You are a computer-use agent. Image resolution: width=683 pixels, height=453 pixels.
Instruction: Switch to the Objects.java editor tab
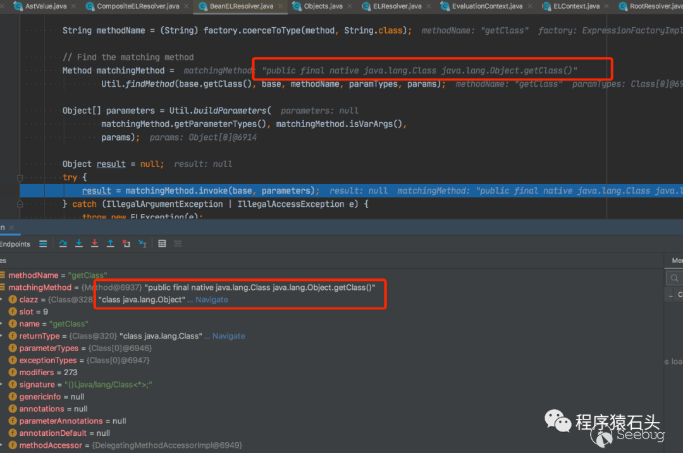pos(323,6)
